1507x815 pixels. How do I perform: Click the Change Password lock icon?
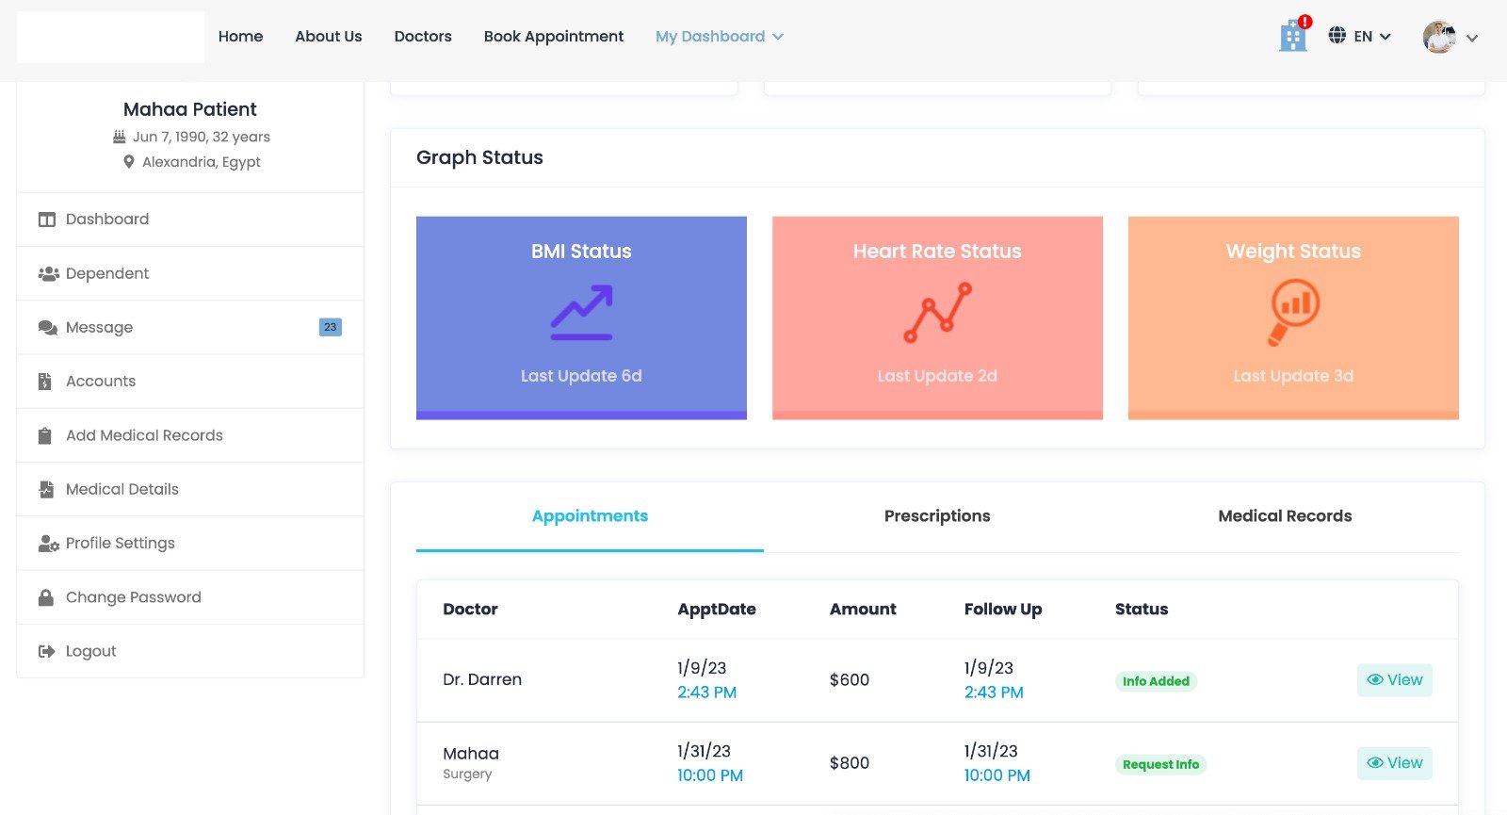(x=45, y=597)
